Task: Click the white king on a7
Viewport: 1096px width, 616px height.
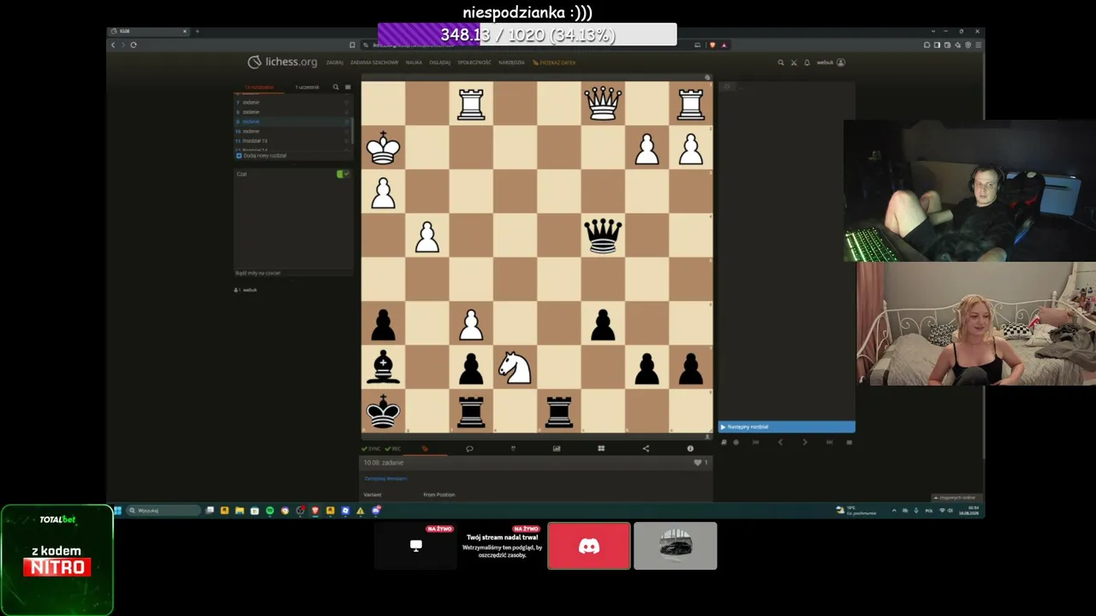Action: pos(383,148)
